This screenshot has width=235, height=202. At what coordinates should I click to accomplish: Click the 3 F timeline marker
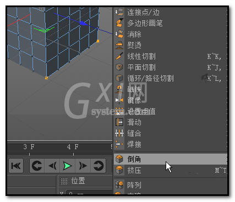tap(29, 146)
